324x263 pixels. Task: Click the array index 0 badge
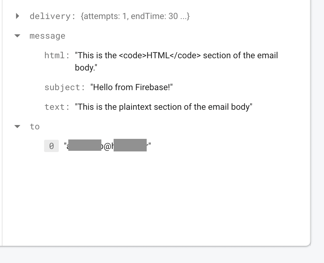point(51,146)
